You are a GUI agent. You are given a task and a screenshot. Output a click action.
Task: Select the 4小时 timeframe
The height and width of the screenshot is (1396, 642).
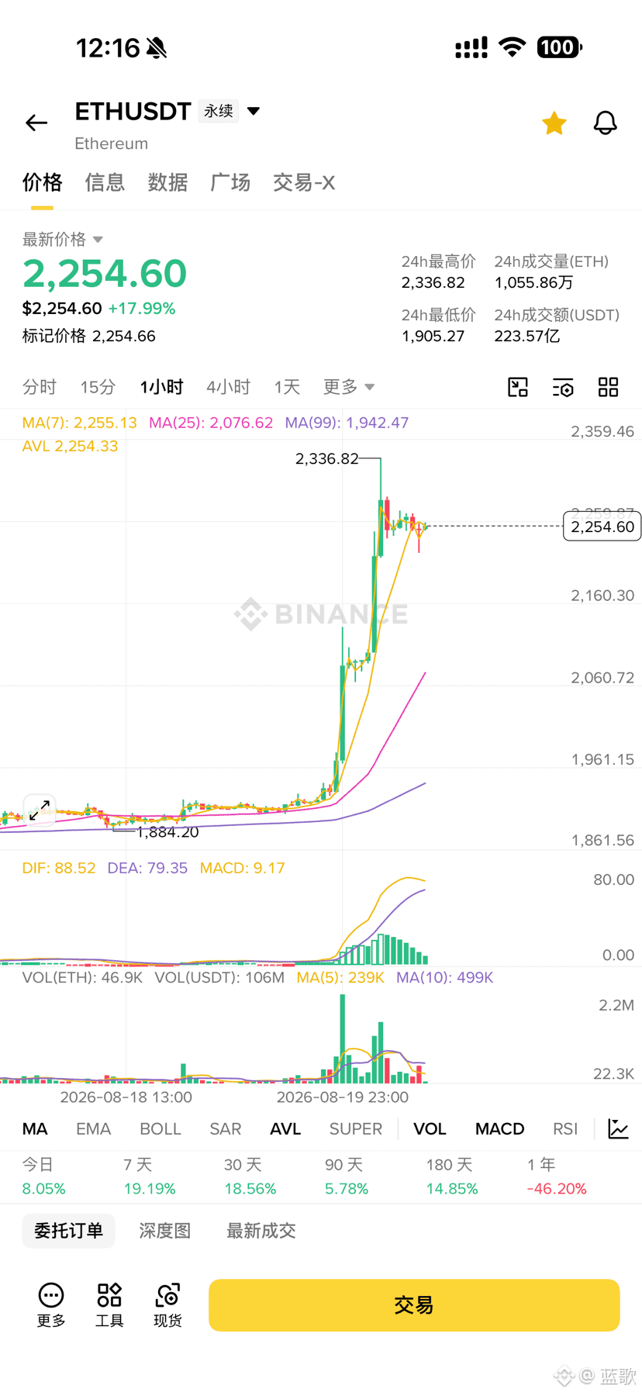[228, 387]
